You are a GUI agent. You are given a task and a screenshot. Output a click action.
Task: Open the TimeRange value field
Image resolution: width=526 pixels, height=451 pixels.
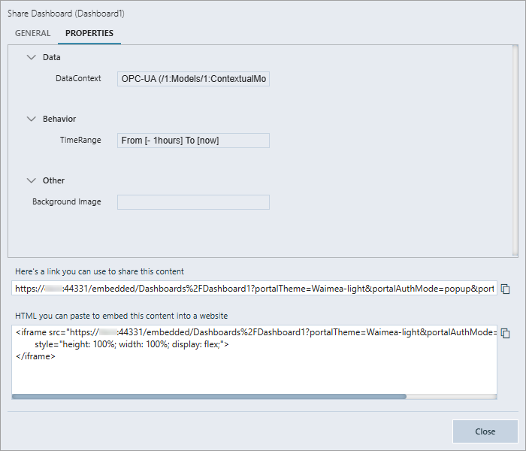(193, 141)
